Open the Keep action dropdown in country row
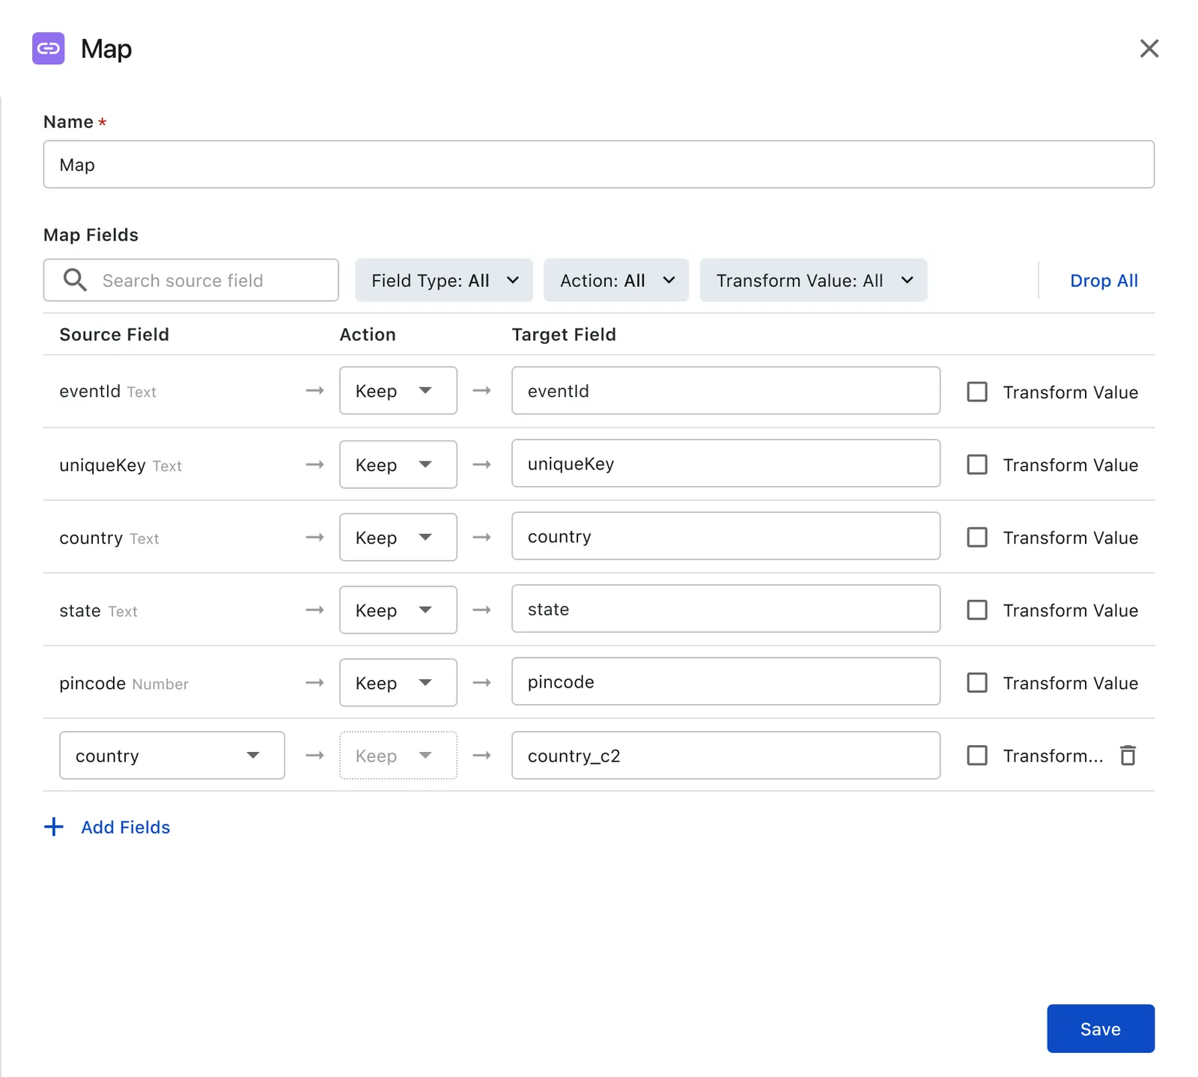The height and width of the screenshot is (1077, 1198). pyautogui.click(x=398, y=537)
